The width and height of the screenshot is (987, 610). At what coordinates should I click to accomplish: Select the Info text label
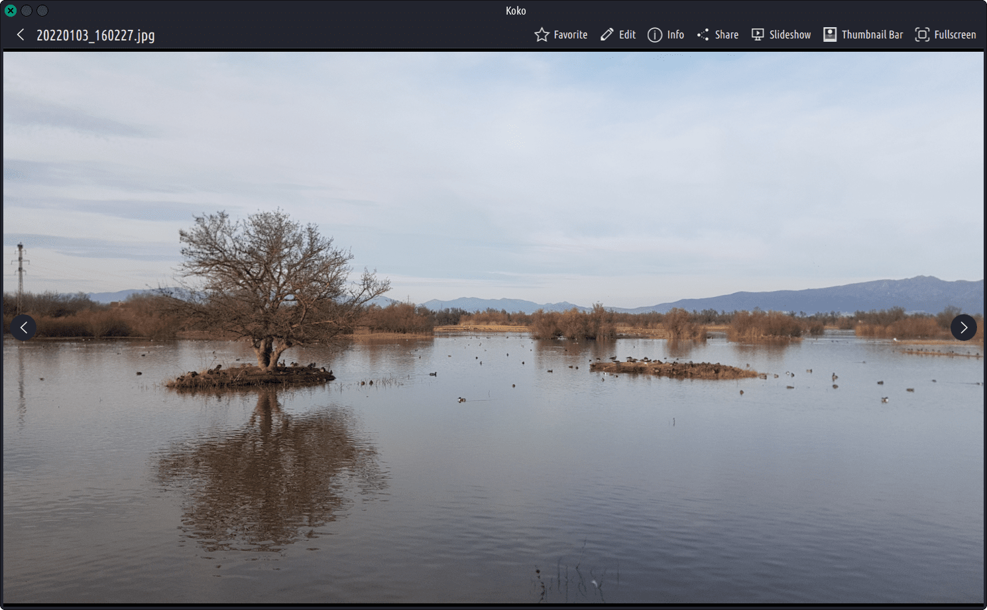[x=675, y=35]
